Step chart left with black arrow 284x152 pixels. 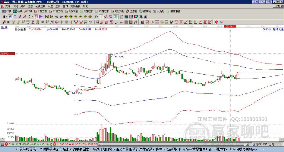click(x=57, y=17)
